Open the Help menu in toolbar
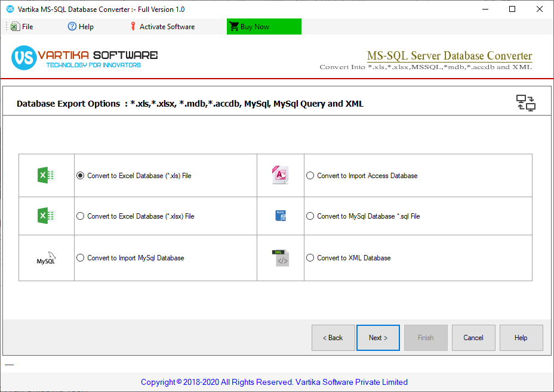The width and height of the screenshot is (554, 392). tap(81, 26)
